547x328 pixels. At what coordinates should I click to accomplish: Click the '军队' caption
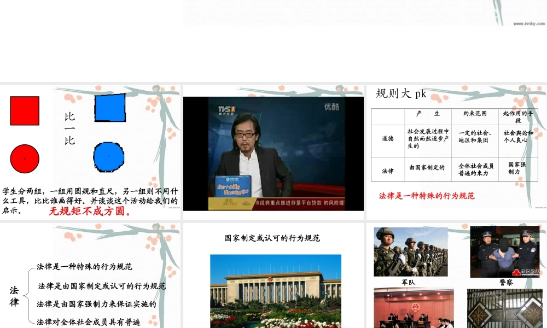[409, 282]
